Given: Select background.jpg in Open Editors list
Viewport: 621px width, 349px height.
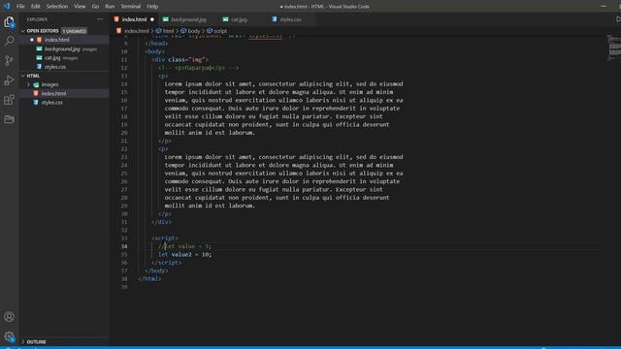Looking at the screenshot, I should (62, 49).
